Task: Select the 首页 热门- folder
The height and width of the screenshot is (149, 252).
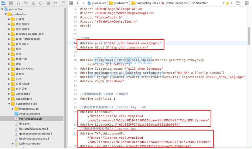Action: [x=20, y=44]
